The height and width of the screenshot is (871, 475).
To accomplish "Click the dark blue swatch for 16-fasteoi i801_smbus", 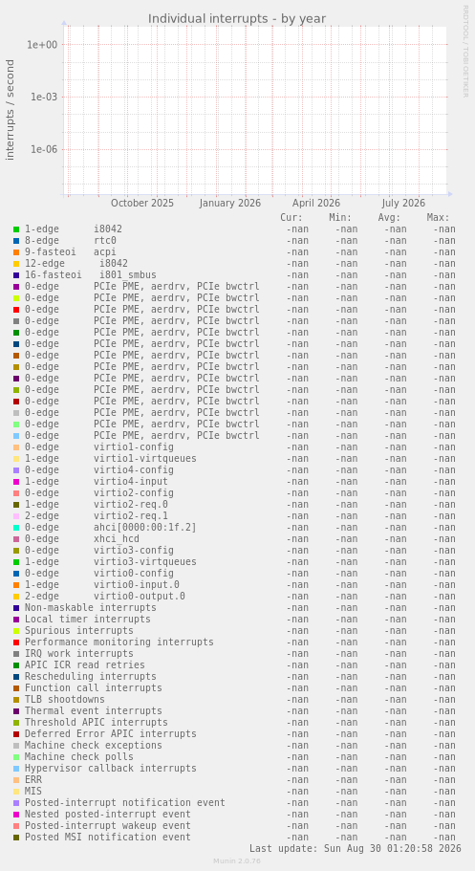I will click(x=16, y=275).
